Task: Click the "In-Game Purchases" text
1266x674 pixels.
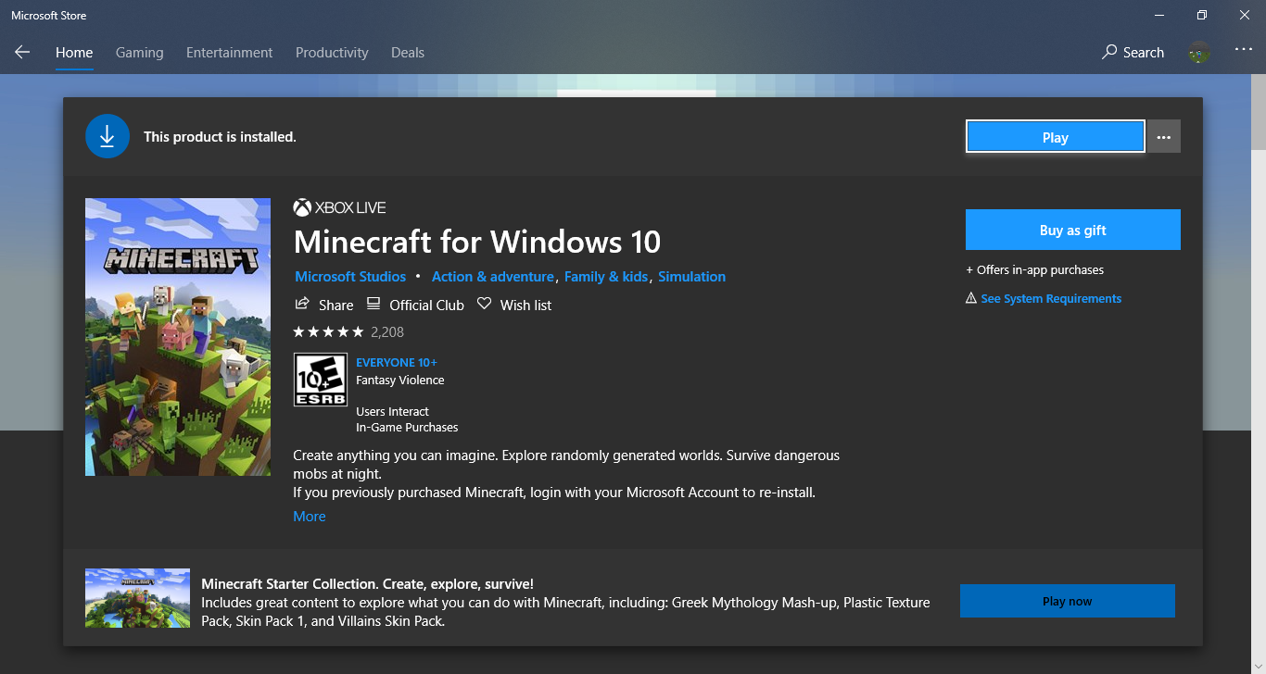Action: 407,428
